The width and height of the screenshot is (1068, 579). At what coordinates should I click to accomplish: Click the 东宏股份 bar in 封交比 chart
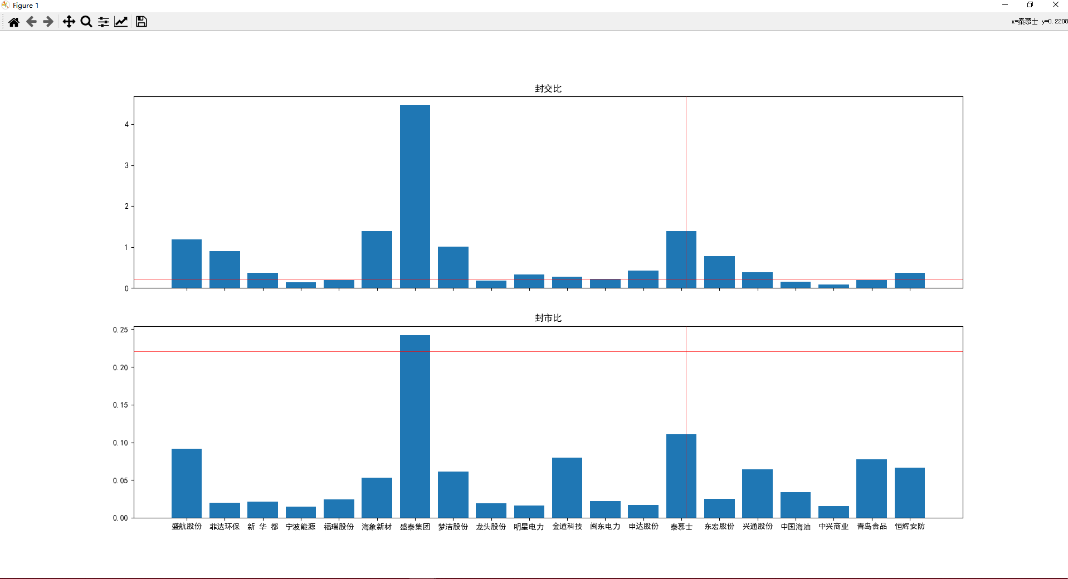pyautogui.click(x=719, y=272)
